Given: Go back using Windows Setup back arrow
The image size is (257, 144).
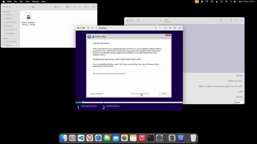Looking at the screenshot, I should 89,37.
